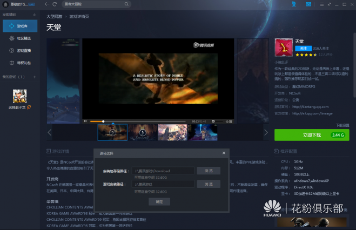Viewport: 356px width, 230px height.
Task: Click the user avatar at top left
Action: pos(5,4)
